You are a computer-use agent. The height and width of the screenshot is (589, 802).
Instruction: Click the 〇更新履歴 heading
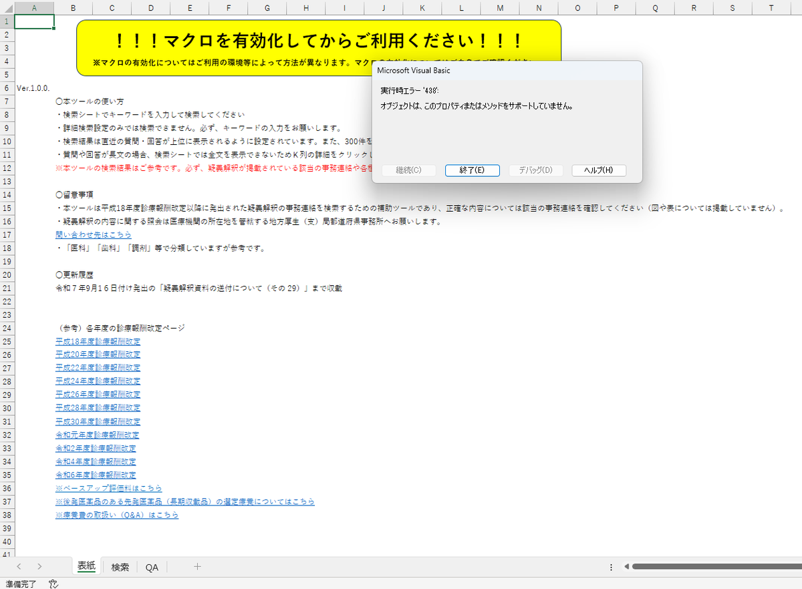[74, 274]
